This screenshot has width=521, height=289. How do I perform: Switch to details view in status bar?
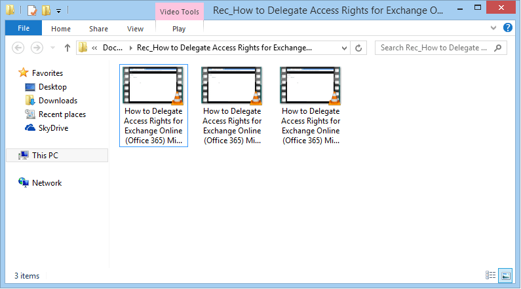(490, 275)
